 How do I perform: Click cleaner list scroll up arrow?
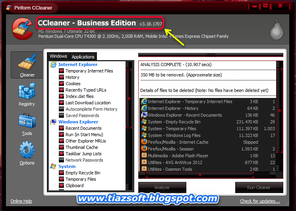coord(129,64)
